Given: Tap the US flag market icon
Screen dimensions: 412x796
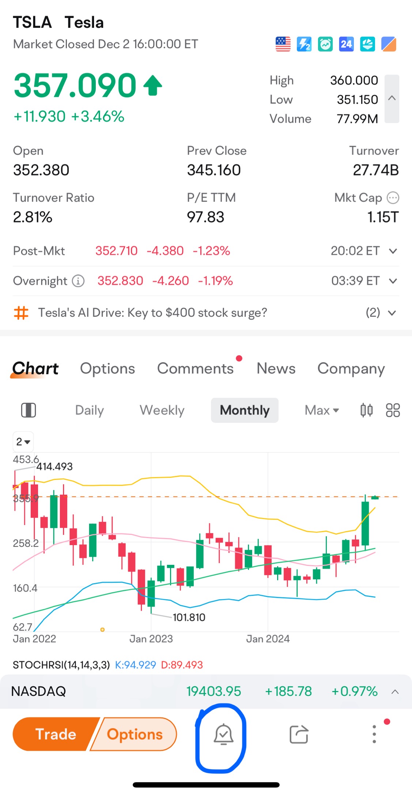Looking at the screenshot, I should [283, 44].
